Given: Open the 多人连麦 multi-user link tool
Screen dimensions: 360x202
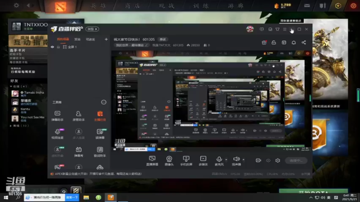Looking at the screenshot, I should [x=78, y=134].
